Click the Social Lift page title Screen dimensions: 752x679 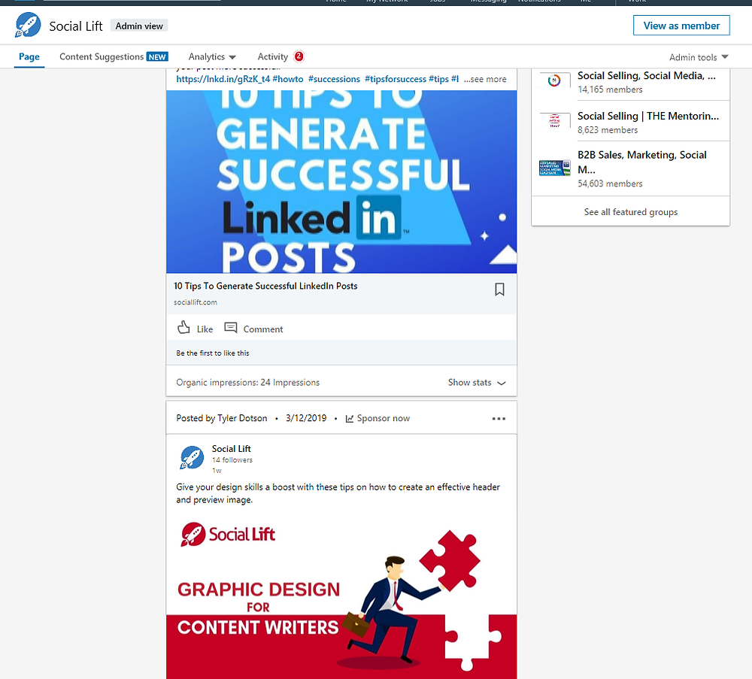pos(76,26)
